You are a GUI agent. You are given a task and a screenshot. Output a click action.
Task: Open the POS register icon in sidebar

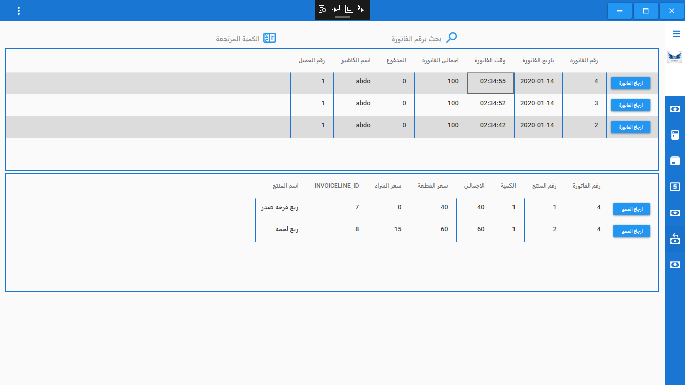click(675, 135)
